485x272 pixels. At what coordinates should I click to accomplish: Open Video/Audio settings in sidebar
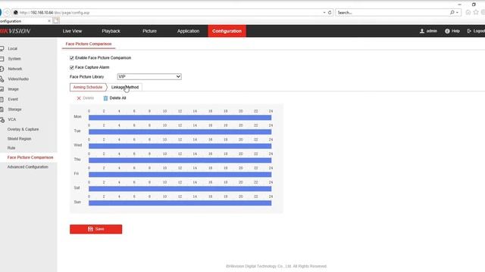pos(18,79)
